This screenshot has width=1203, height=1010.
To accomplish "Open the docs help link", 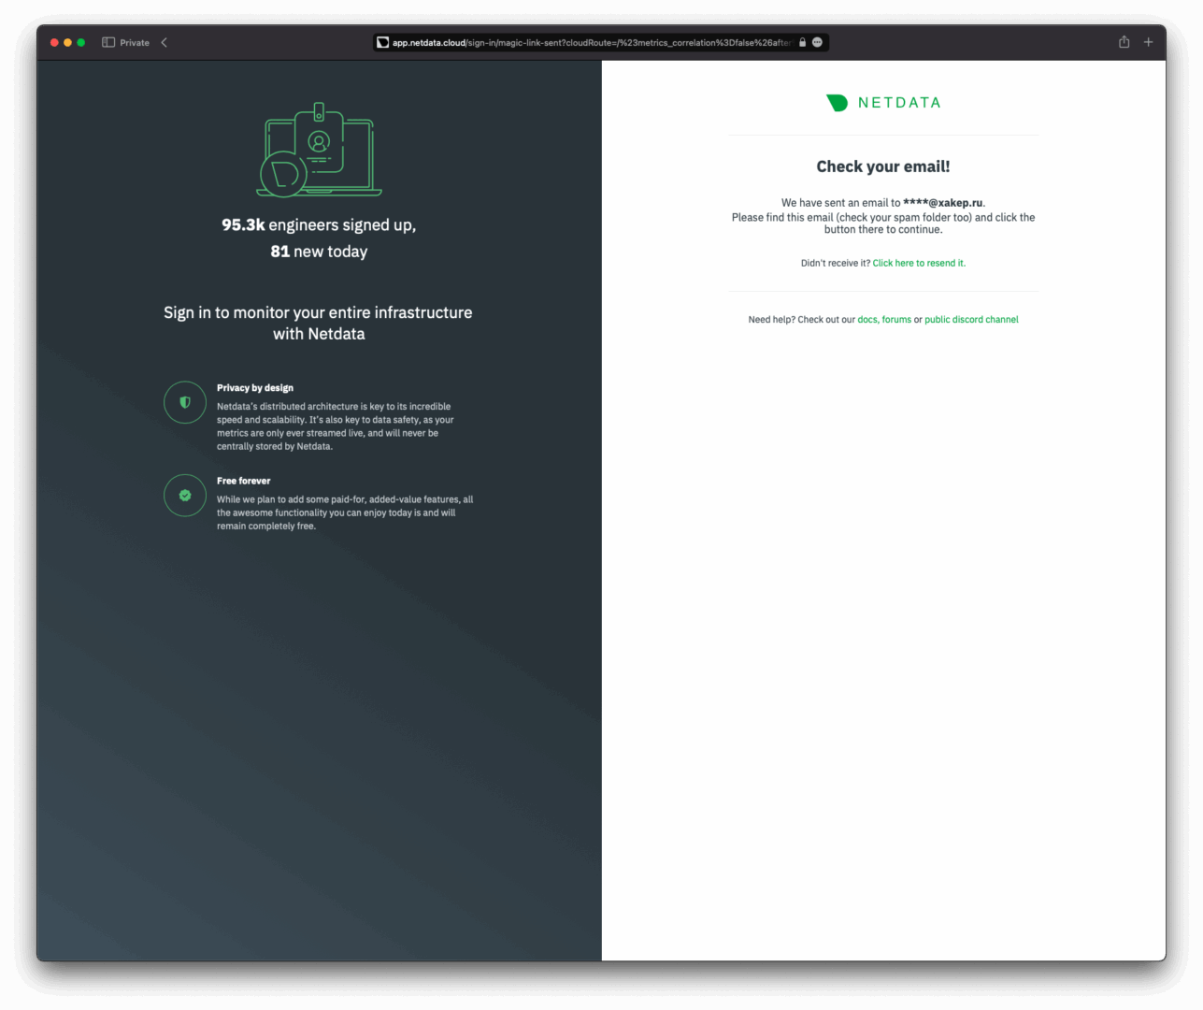I will pyautogui.click(x=867, y=320).
